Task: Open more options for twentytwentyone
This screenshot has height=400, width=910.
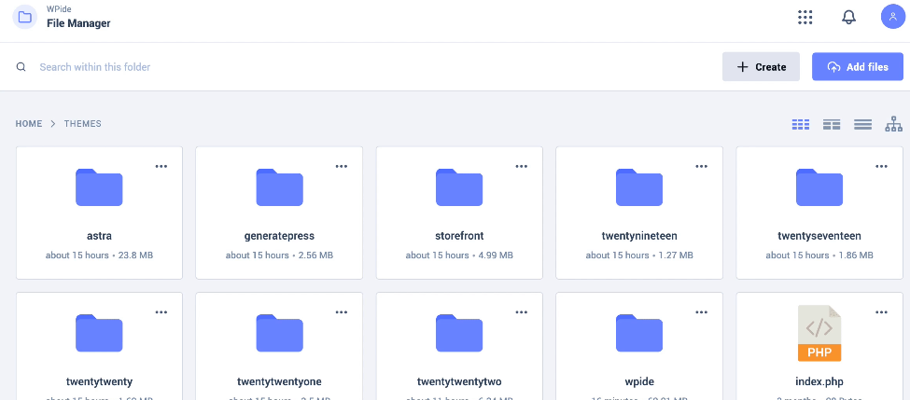Action: coord(342,312)
